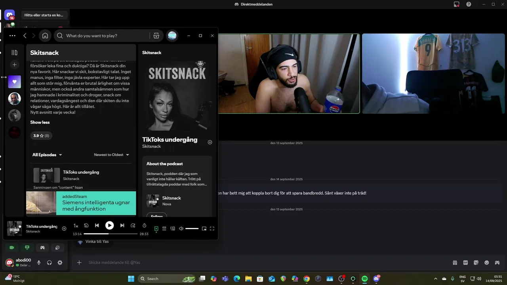
Task: Open Spotify miniplayer
Action: pos(204,228)
